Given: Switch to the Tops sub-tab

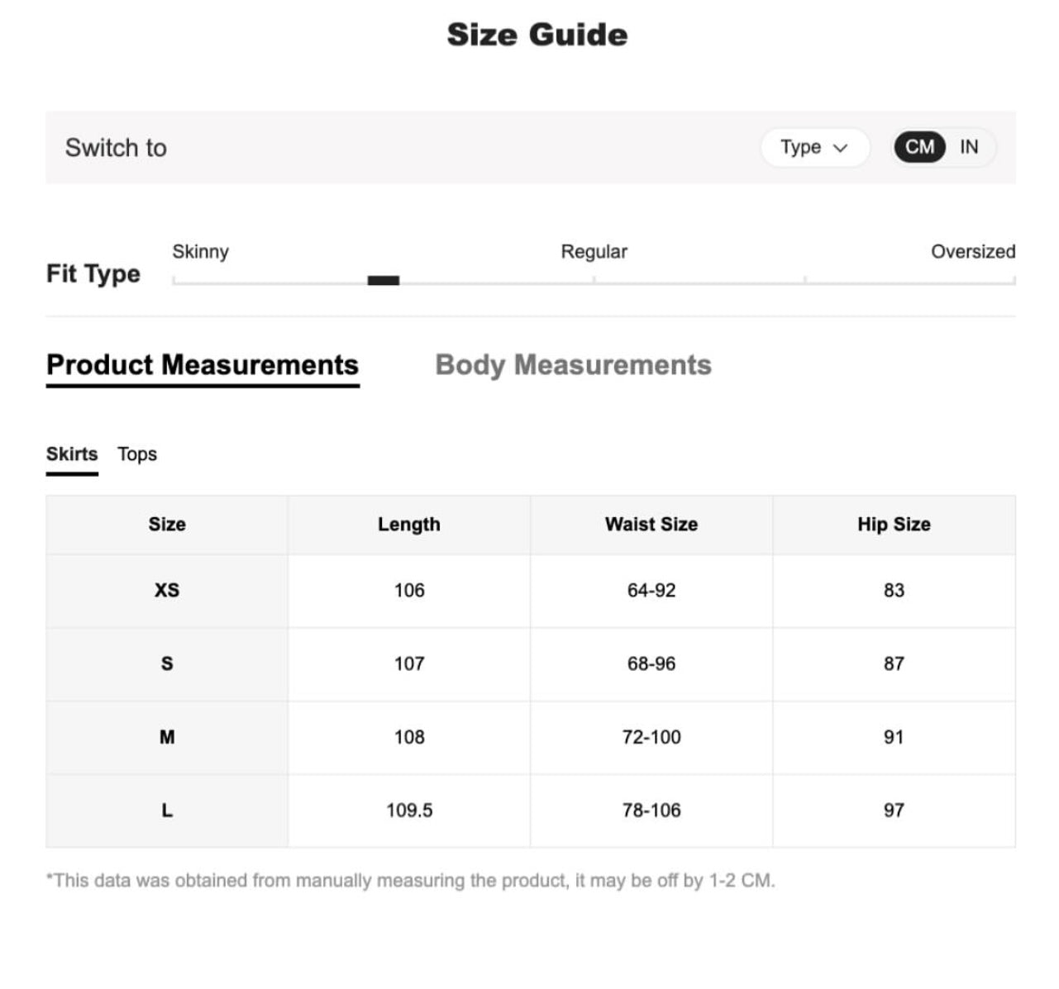Looking at the screenshot, I should pyautogui.click(x=137, y=454).
